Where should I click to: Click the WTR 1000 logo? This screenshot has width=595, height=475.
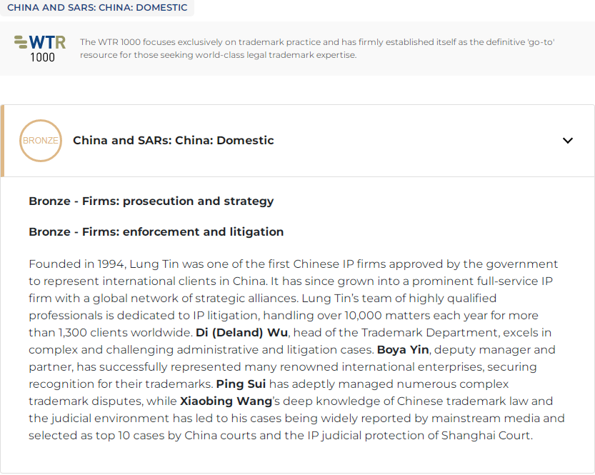(x=40, y=49)
